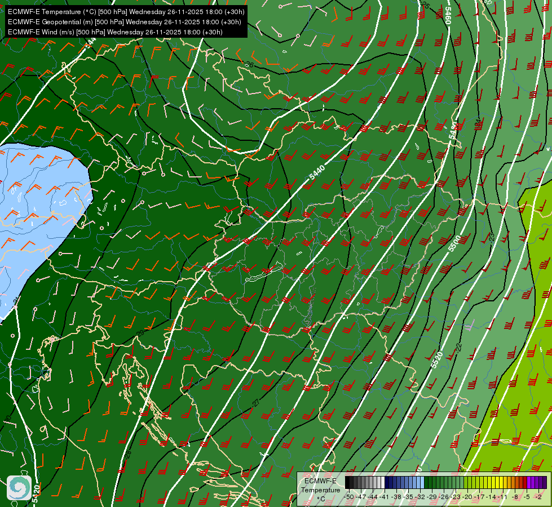Click the -8 value on legend scale

[x=515, y=497]
